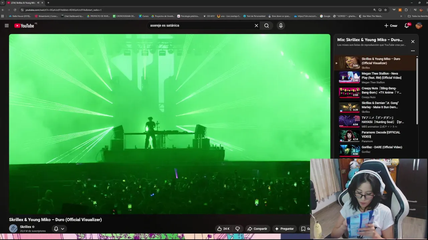Open the YouTube guide hamburger menu

[7, 26]
